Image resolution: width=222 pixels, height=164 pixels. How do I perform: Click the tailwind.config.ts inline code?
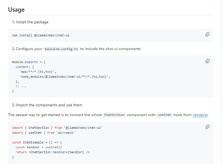click(61, 49)
